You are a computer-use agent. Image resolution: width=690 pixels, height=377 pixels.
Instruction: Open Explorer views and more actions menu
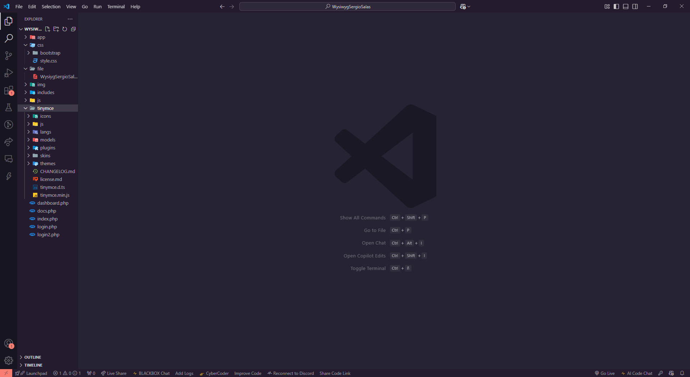(70, 19)
